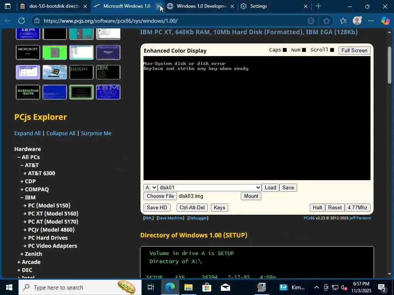The width and height of the screenshot is (394, 295).
Task: Switch to dos-5.0-bootdisk directory tab
Action: 54,6
